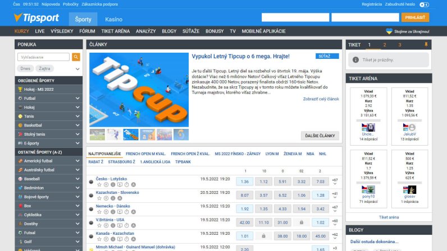
Task: Click the Vyhľadávanie search field
Action: pos(43,57)
